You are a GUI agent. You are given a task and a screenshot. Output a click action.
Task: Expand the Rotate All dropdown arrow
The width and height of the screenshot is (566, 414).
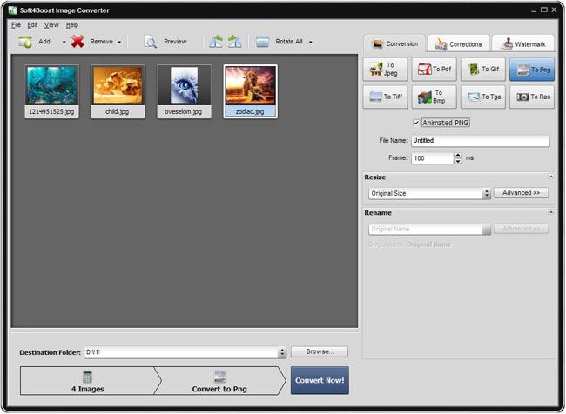pos(311,43)
